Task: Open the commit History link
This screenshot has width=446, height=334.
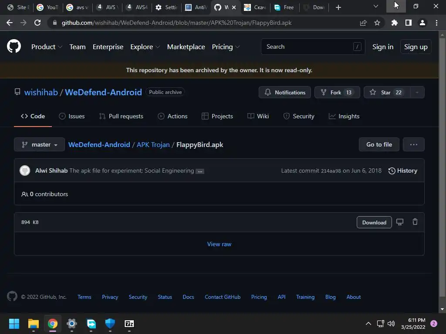Action: (x=403, y=170)
